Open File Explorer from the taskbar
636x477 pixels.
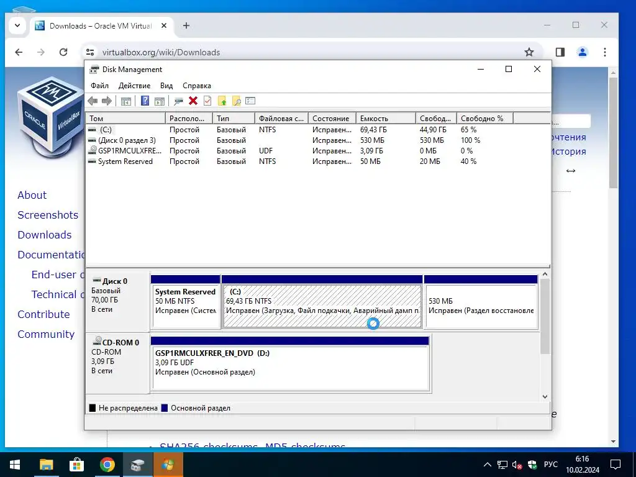[x=46, y=465]
